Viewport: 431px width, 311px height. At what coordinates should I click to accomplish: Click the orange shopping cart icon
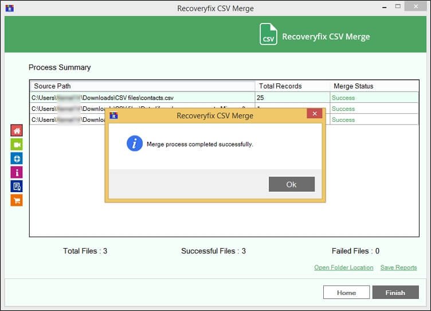point(17,201)
